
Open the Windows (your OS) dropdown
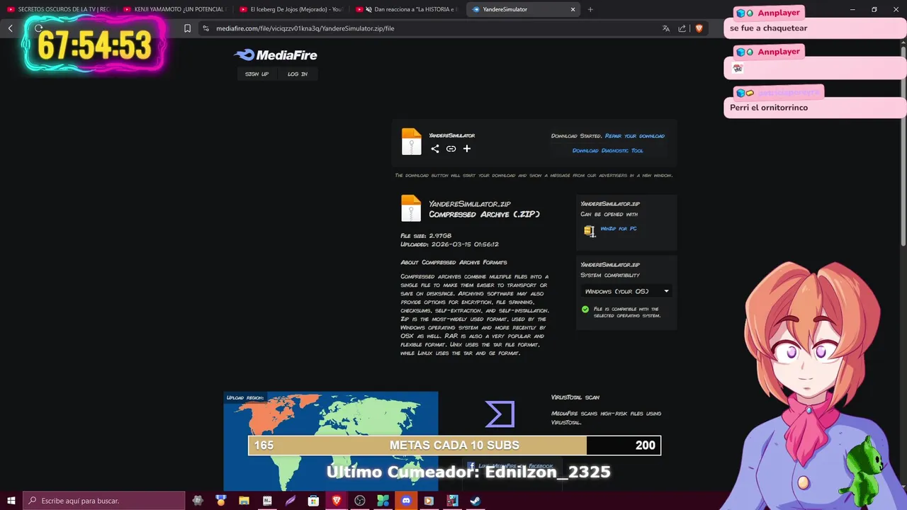626,291
